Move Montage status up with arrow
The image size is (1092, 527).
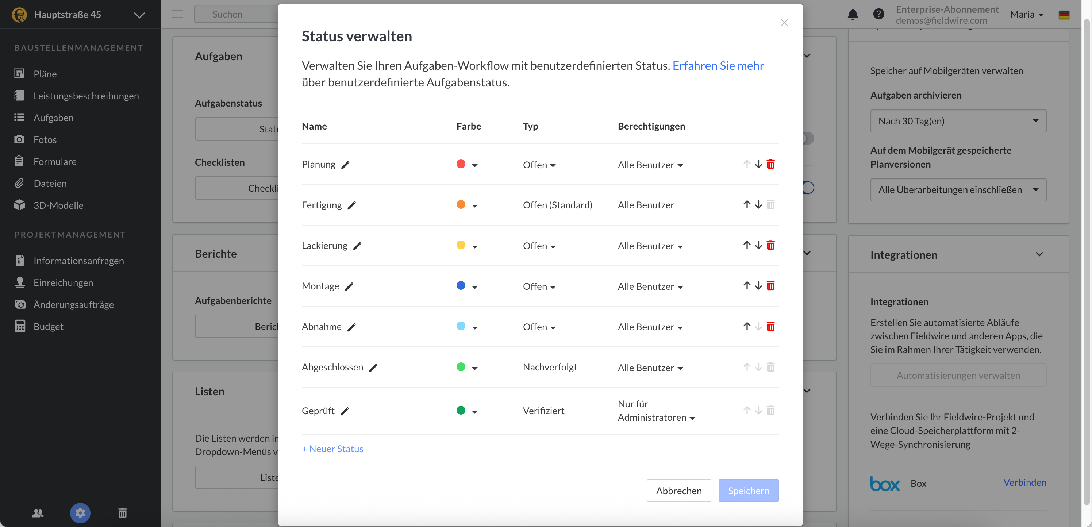point(746,286)
